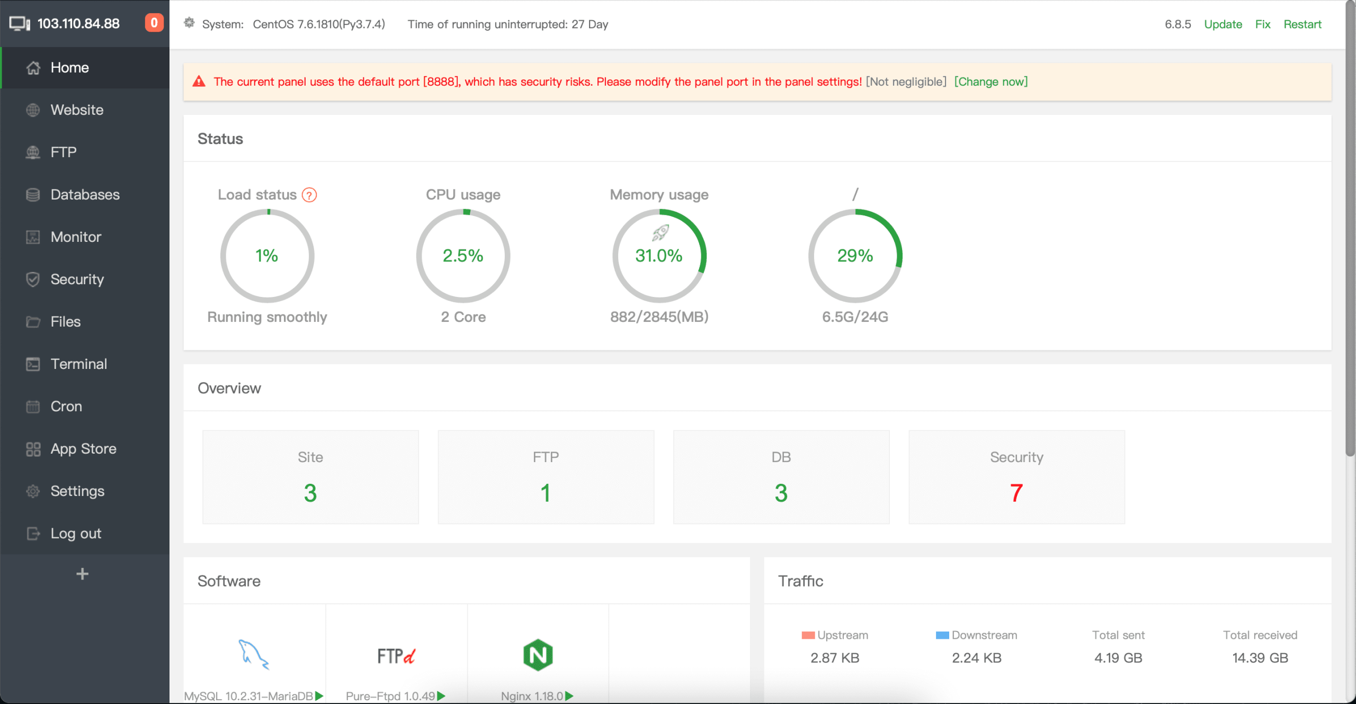
Task: Click the rocket icon in Memory usage
Action: click(x=660, y=232)
